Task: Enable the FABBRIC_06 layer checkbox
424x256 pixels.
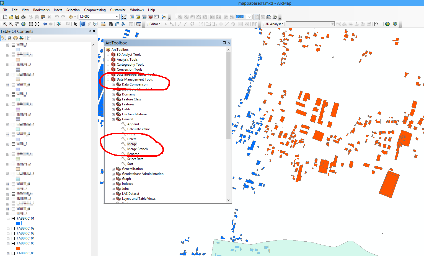Action: point(13,253)
